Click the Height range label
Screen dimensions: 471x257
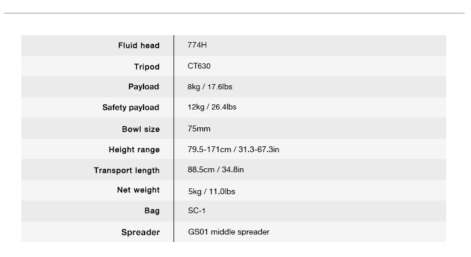click(134, 150)
